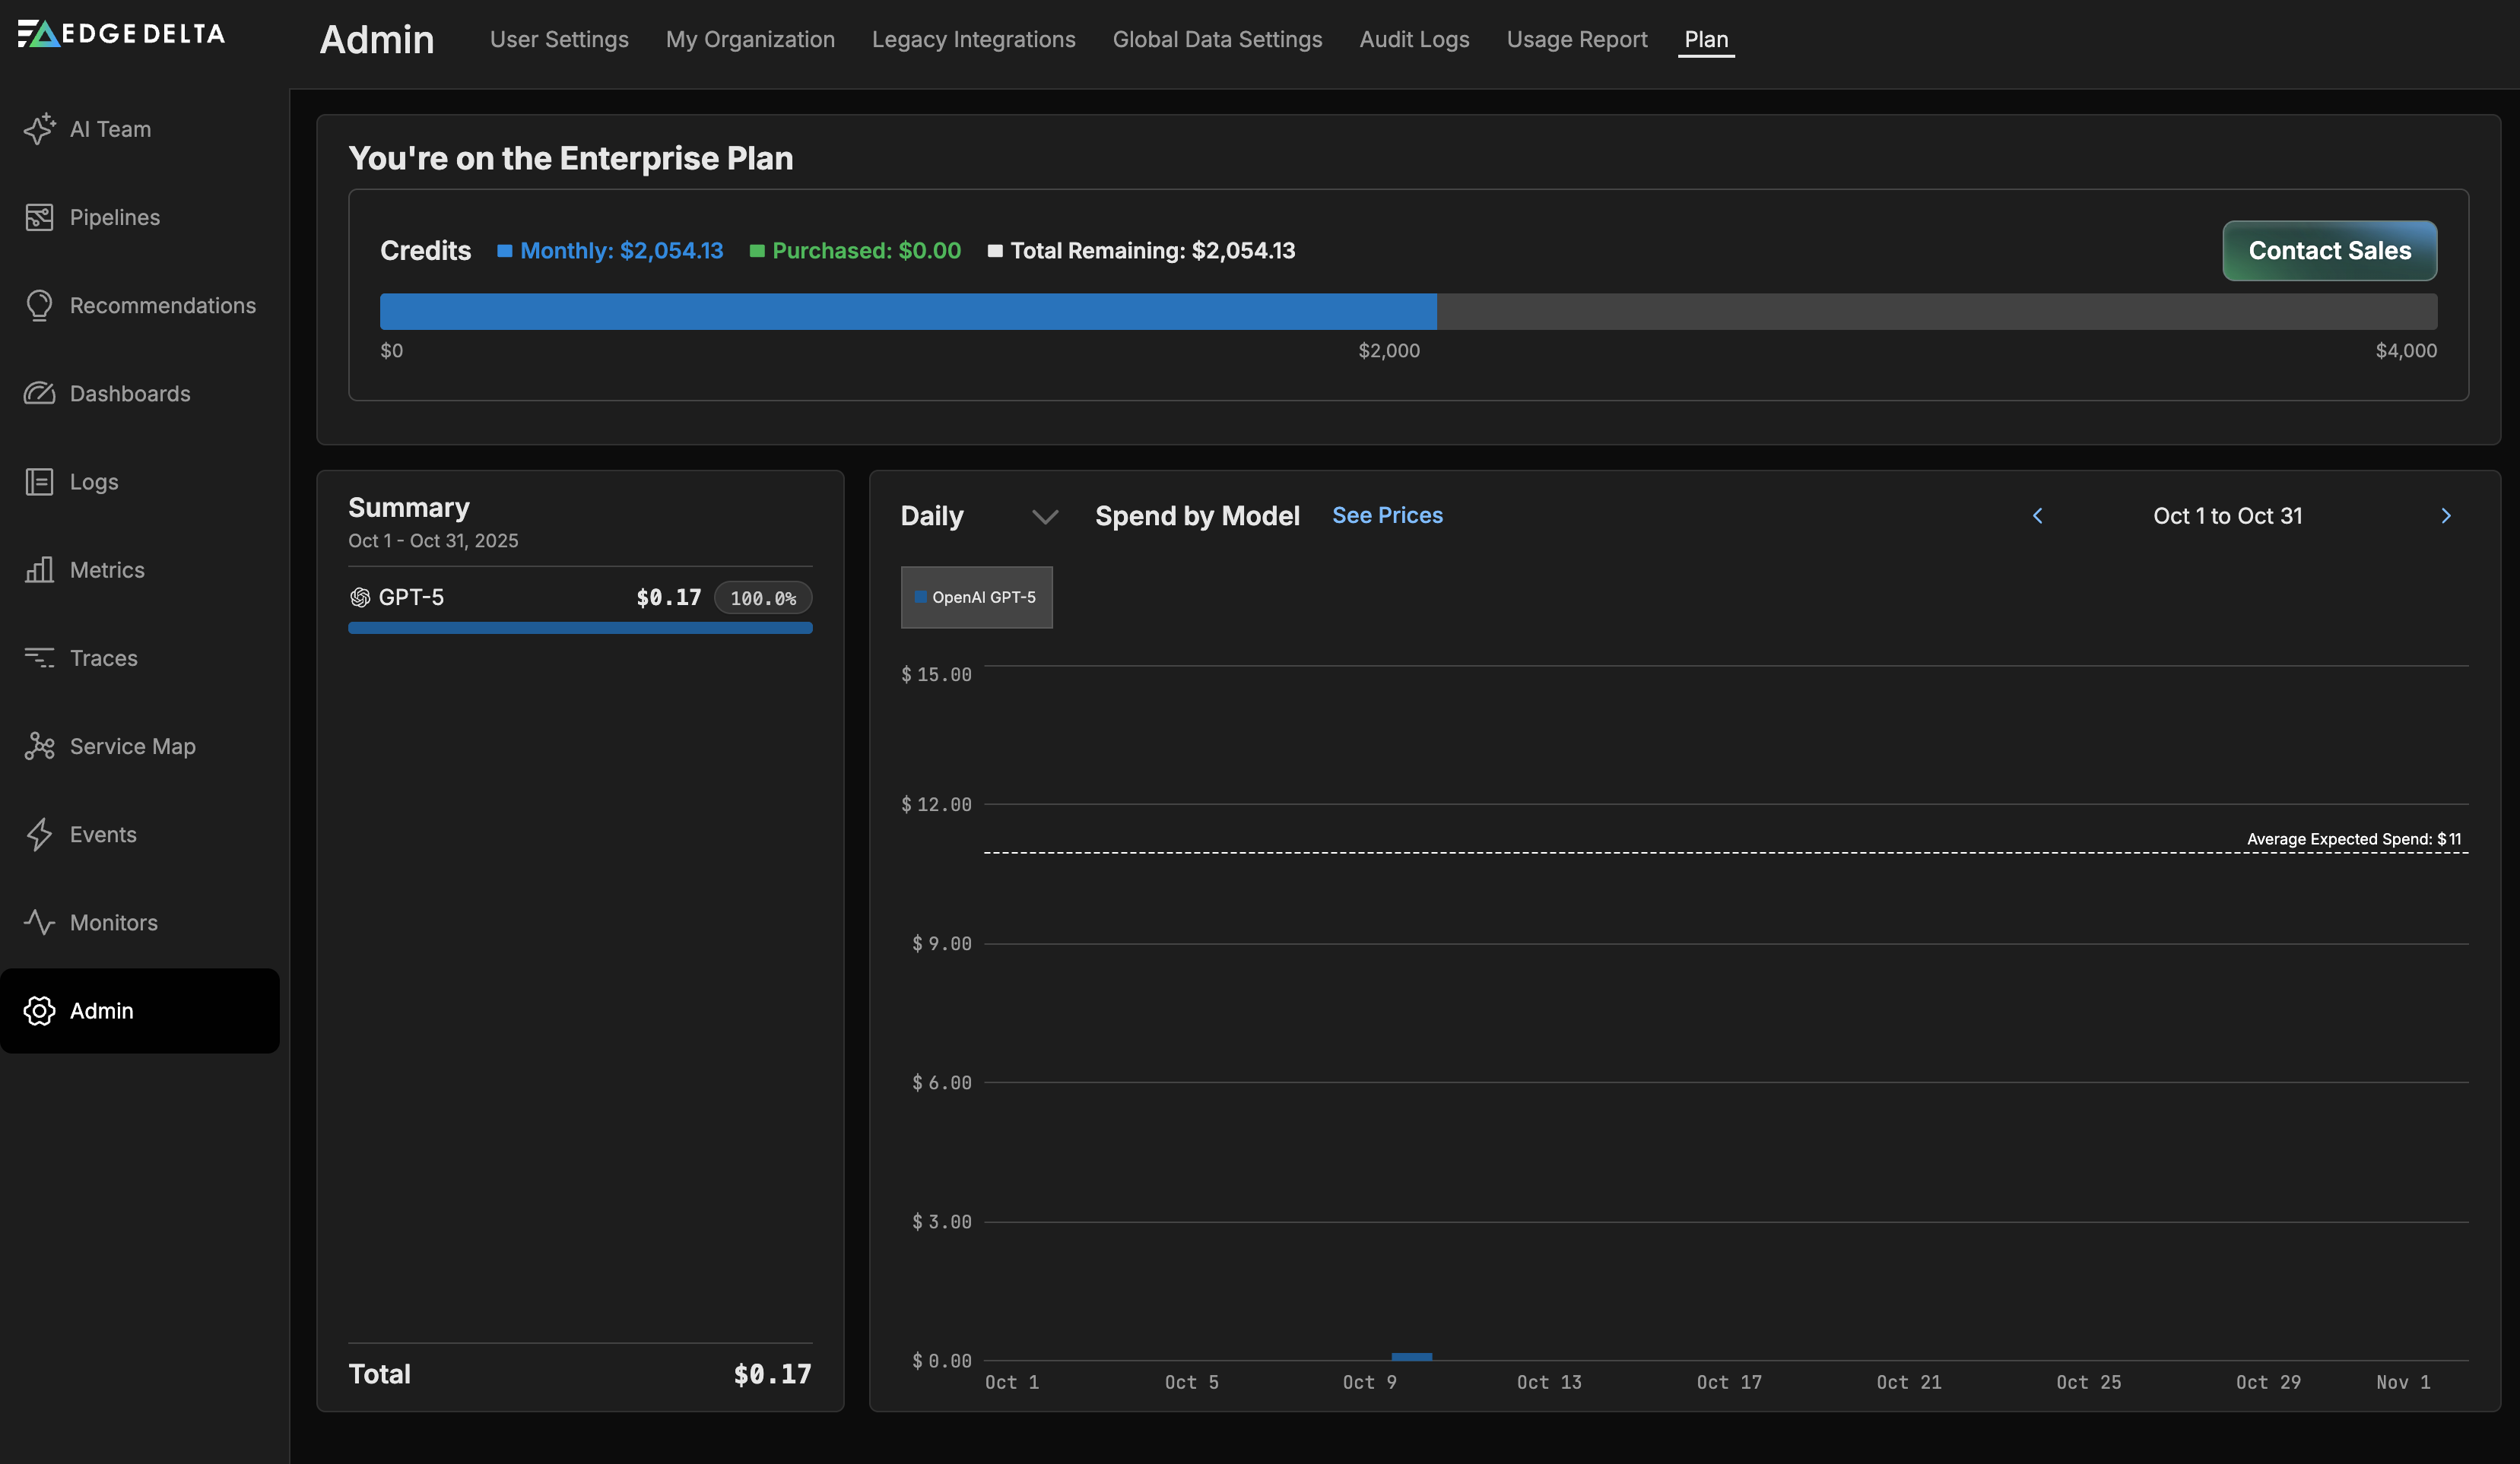The height and width of the screenshot is (1464, 2520).
Task: Open the Logs sidebar icon
Action: (39, 482)
